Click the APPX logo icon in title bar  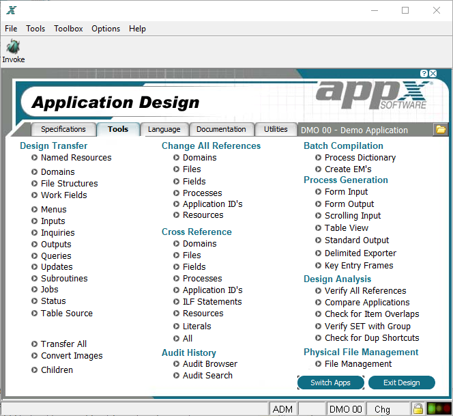click(x=12, y=10)
